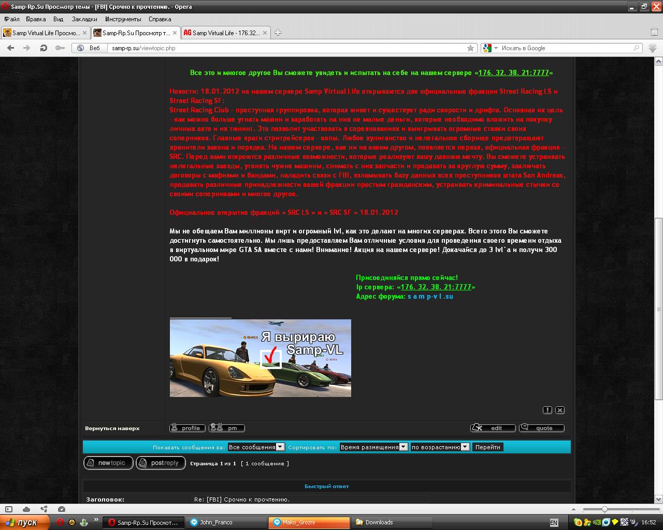Send a pm to the poster
The image size is (663, 530).
pyautogui.click(x=227, y=428)
